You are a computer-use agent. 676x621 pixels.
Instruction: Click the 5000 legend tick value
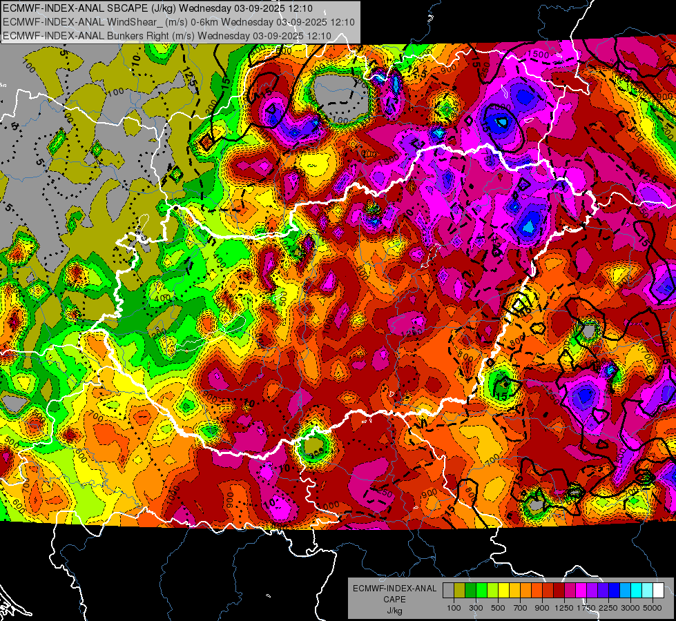pos(653,608)
